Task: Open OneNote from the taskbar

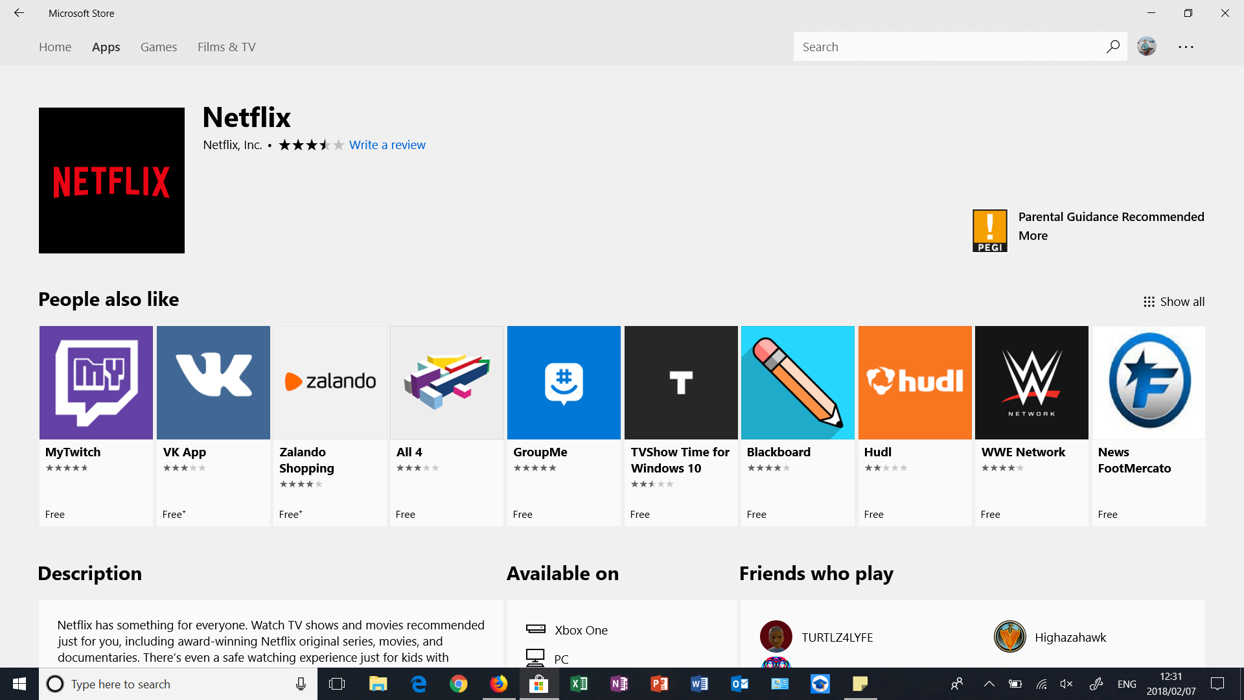Action: pos(619,684)
